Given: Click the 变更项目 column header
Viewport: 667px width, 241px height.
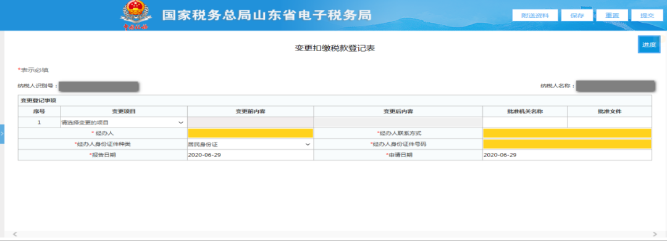Looking at the screenshot, I should click(x=124, y=112).
